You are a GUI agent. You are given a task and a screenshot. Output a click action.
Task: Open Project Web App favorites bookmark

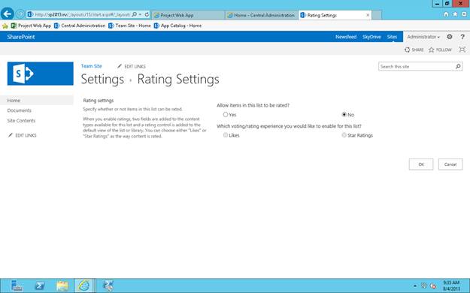click(31, 26)
